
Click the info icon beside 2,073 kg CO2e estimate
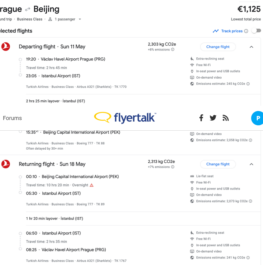(250, 201)
